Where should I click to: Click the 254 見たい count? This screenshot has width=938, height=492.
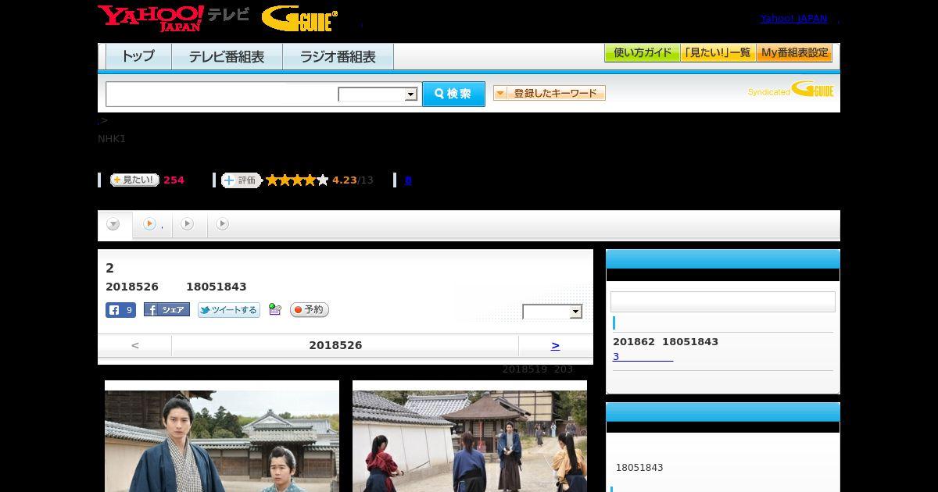174,180
